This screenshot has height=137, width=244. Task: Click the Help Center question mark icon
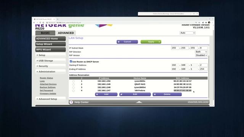pyautogui.click(x=71, y=102)
